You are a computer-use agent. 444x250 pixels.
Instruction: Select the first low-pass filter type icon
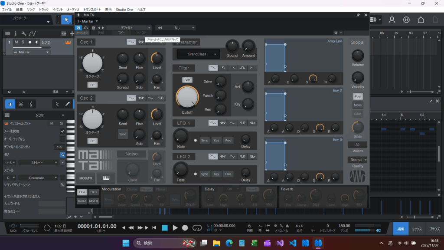coord(213,68)
